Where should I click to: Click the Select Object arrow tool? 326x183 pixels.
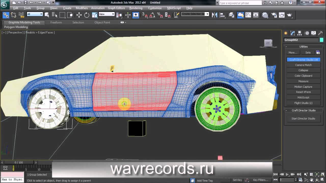[x=47, y=15]
